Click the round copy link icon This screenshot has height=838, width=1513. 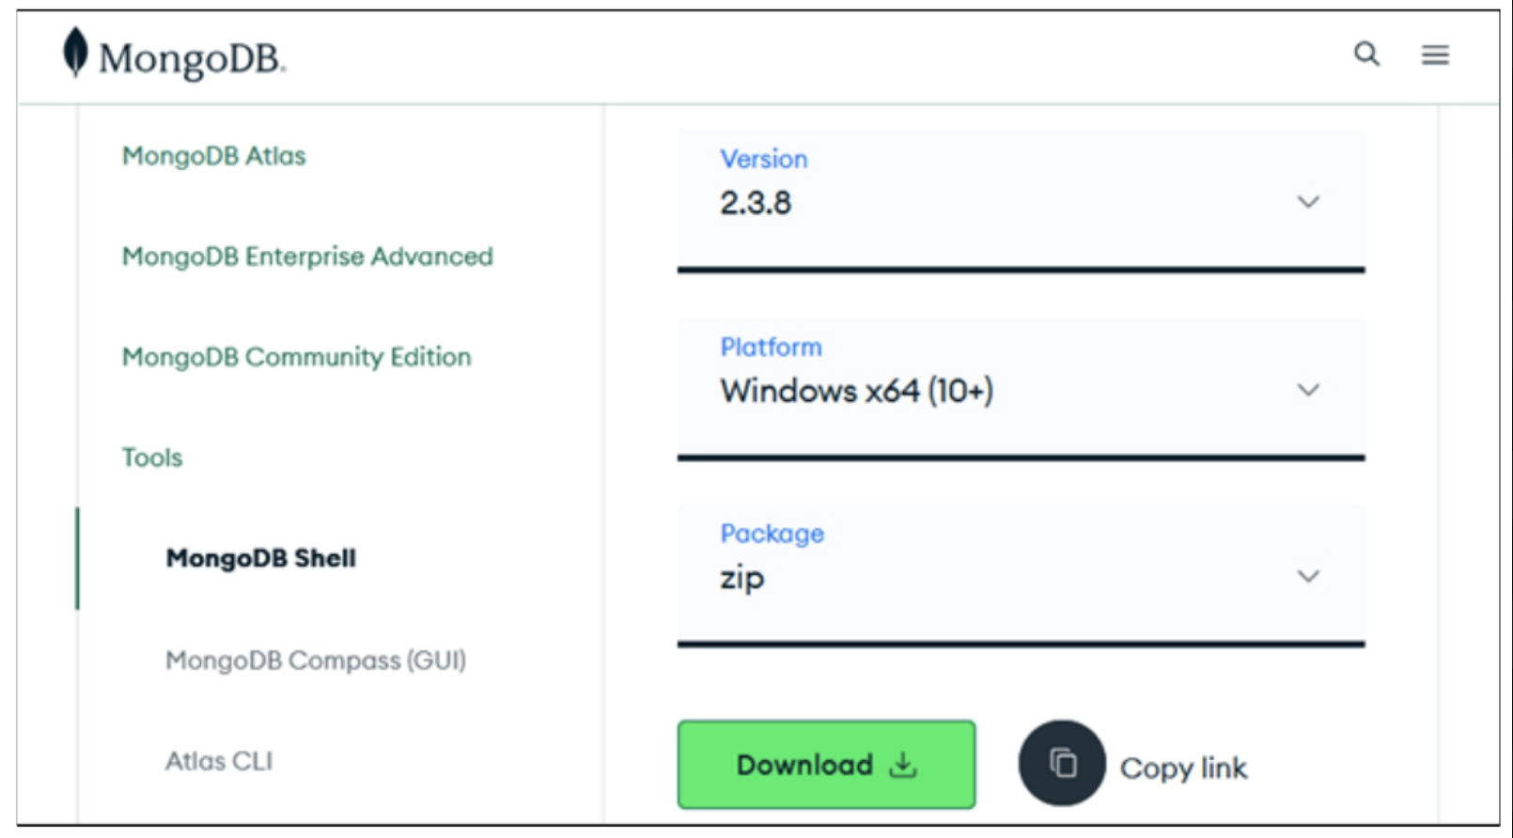[x=1062, y=763]
